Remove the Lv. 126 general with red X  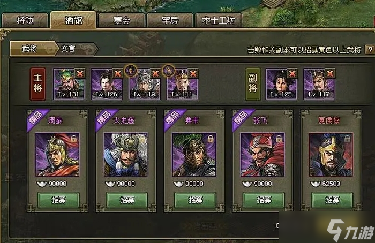point(118,73)
